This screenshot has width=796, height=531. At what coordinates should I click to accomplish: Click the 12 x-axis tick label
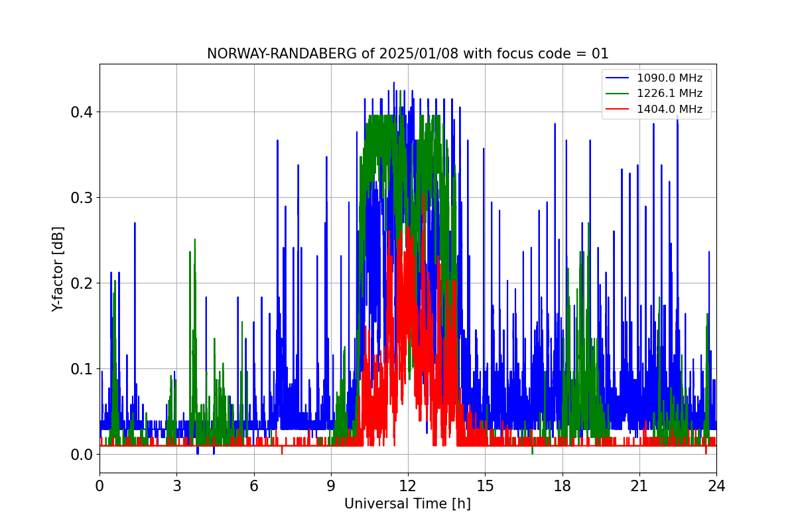[x=408, y=486]
